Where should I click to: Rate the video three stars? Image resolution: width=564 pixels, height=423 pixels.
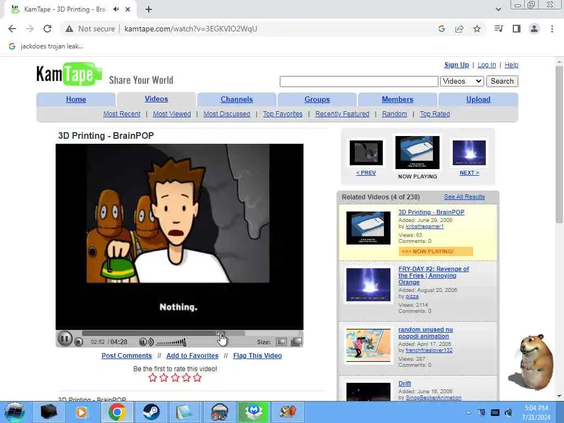[175, 378]
